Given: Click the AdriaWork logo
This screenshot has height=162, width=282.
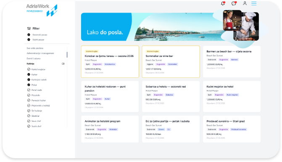Looking at the screenshot, I should (x=42, y=10).
